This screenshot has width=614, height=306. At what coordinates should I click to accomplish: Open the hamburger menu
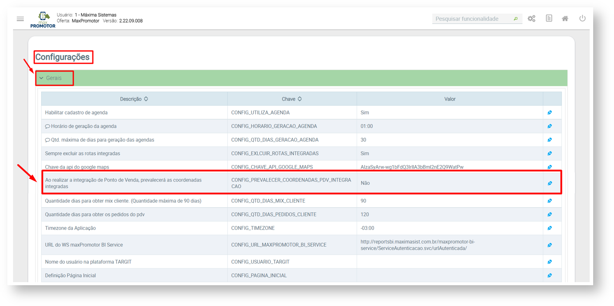point(20,19)
